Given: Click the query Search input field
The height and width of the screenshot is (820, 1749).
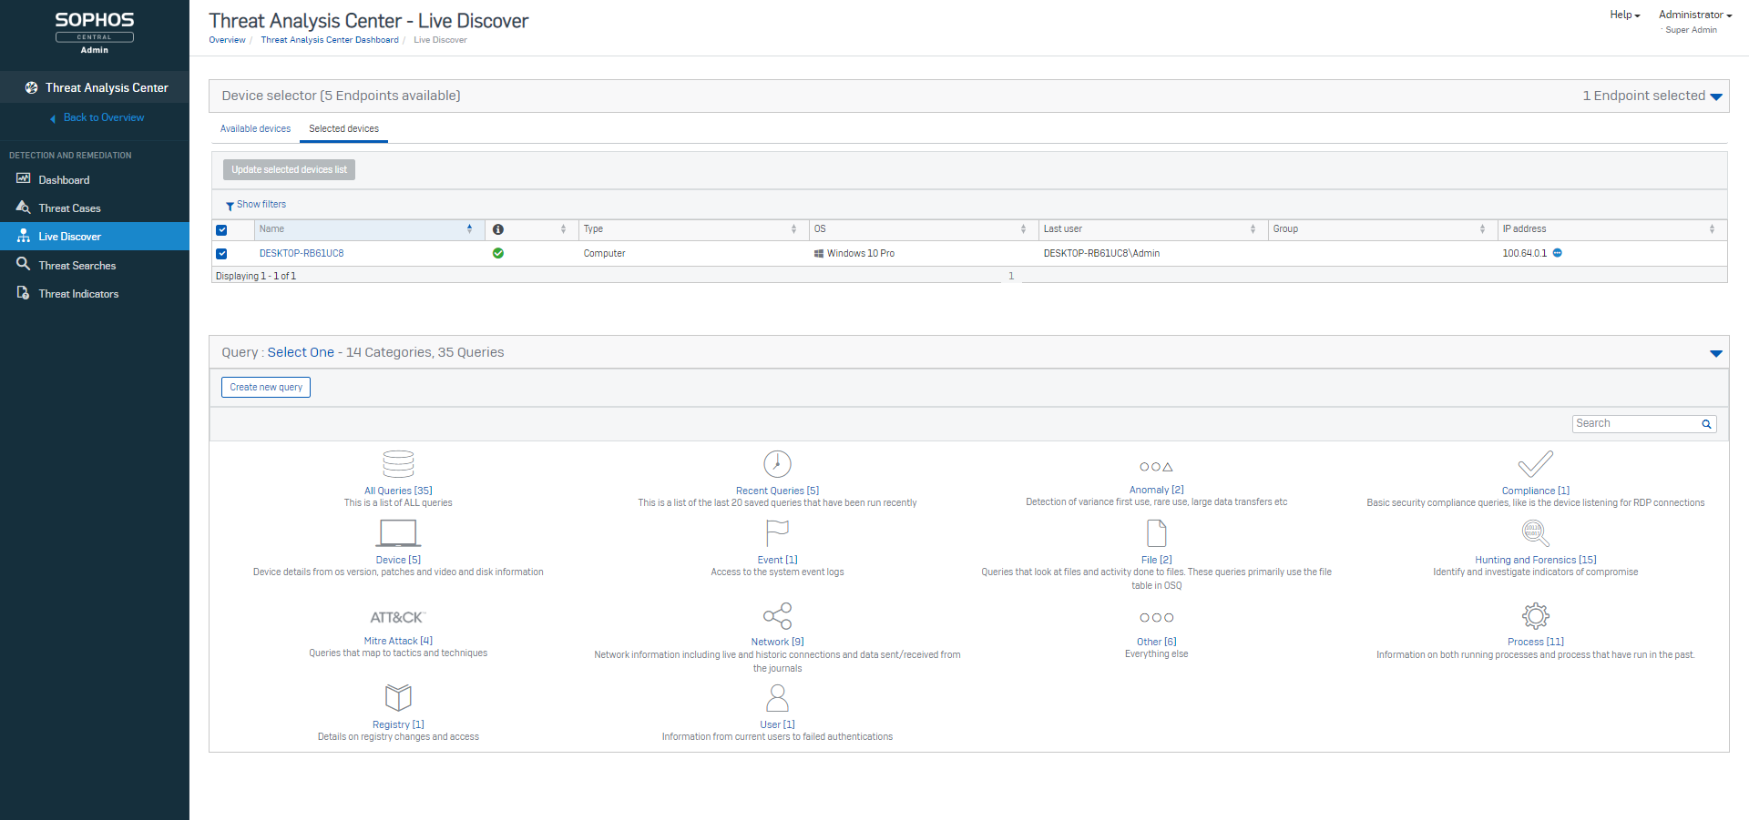Looking at the screenshot, I should pyautogui.click(x=1636, y=423).
